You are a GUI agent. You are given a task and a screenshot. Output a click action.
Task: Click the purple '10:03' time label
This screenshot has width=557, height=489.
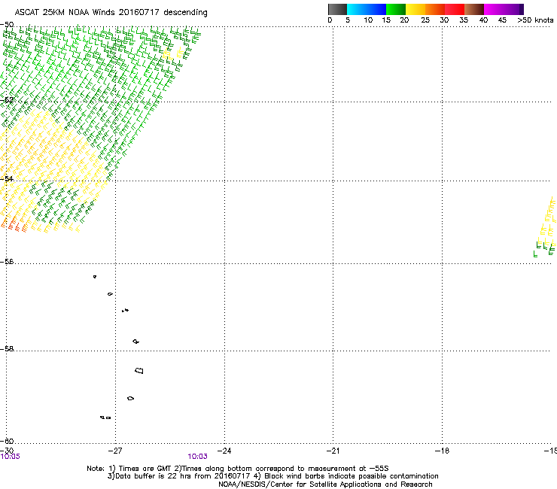(197, 457)
